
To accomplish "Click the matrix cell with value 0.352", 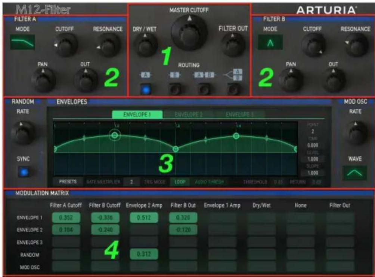I will pos(66,217).
